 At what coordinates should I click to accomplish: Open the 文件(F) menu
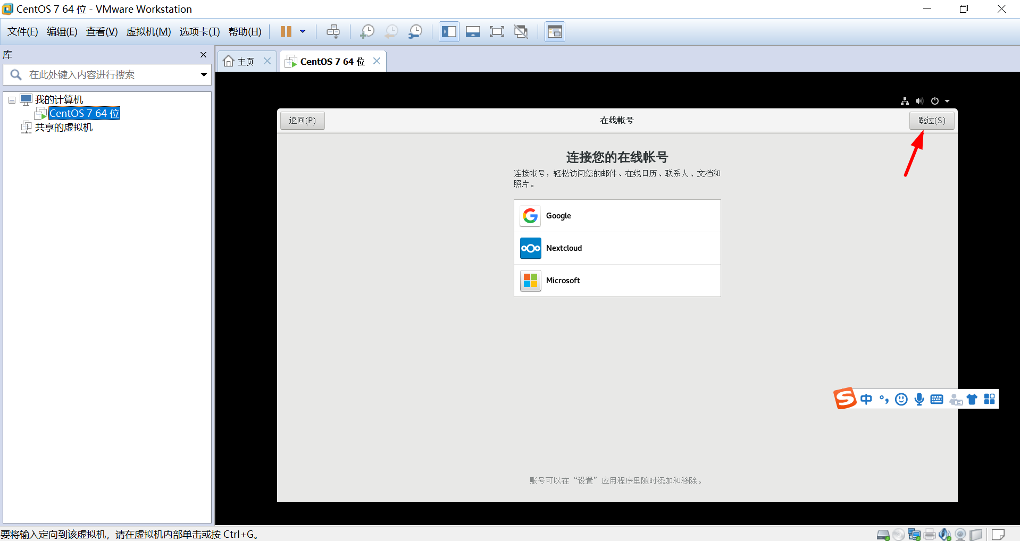(22, 32)
